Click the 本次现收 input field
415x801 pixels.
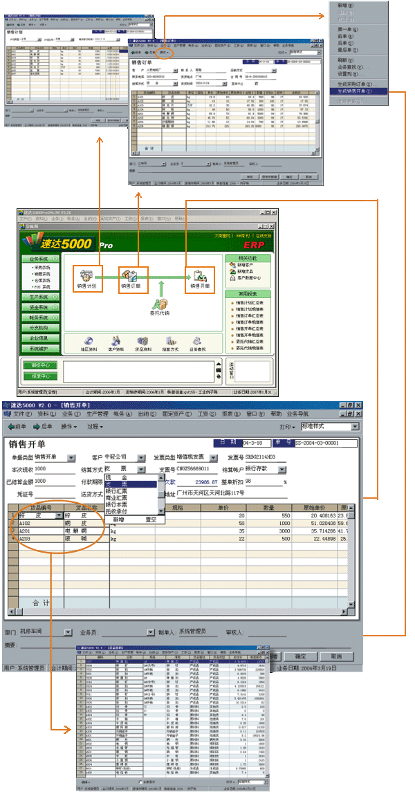tap(53, 469)
